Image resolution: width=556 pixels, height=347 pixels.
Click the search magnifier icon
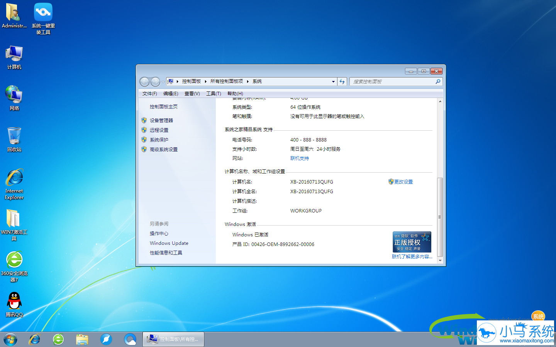point(438,82)
